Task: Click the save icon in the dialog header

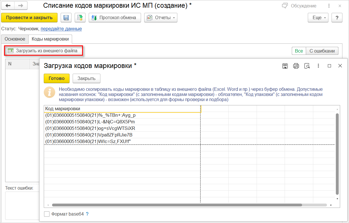Action: tap(285, 66)
